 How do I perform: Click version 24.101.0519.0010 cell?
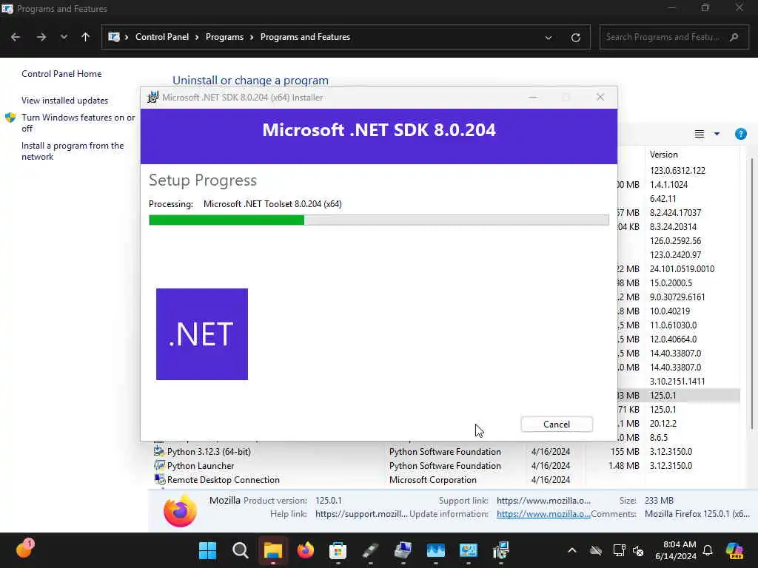click(x=682, y=269)
